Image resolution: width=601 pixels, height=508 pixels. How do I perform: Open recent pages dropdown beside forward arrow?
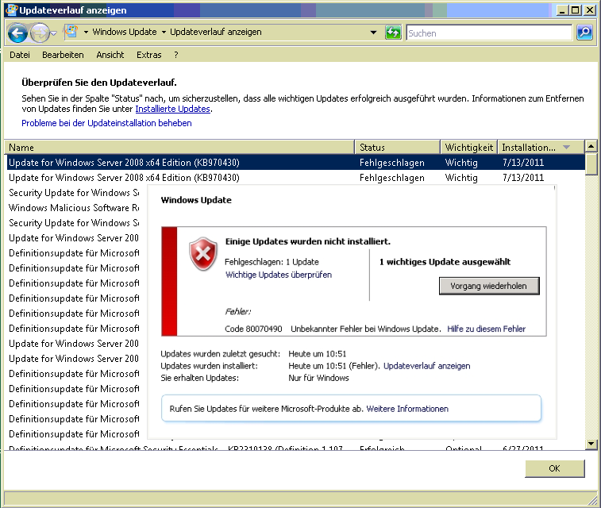pyautogui.click(x=54, y=33)
